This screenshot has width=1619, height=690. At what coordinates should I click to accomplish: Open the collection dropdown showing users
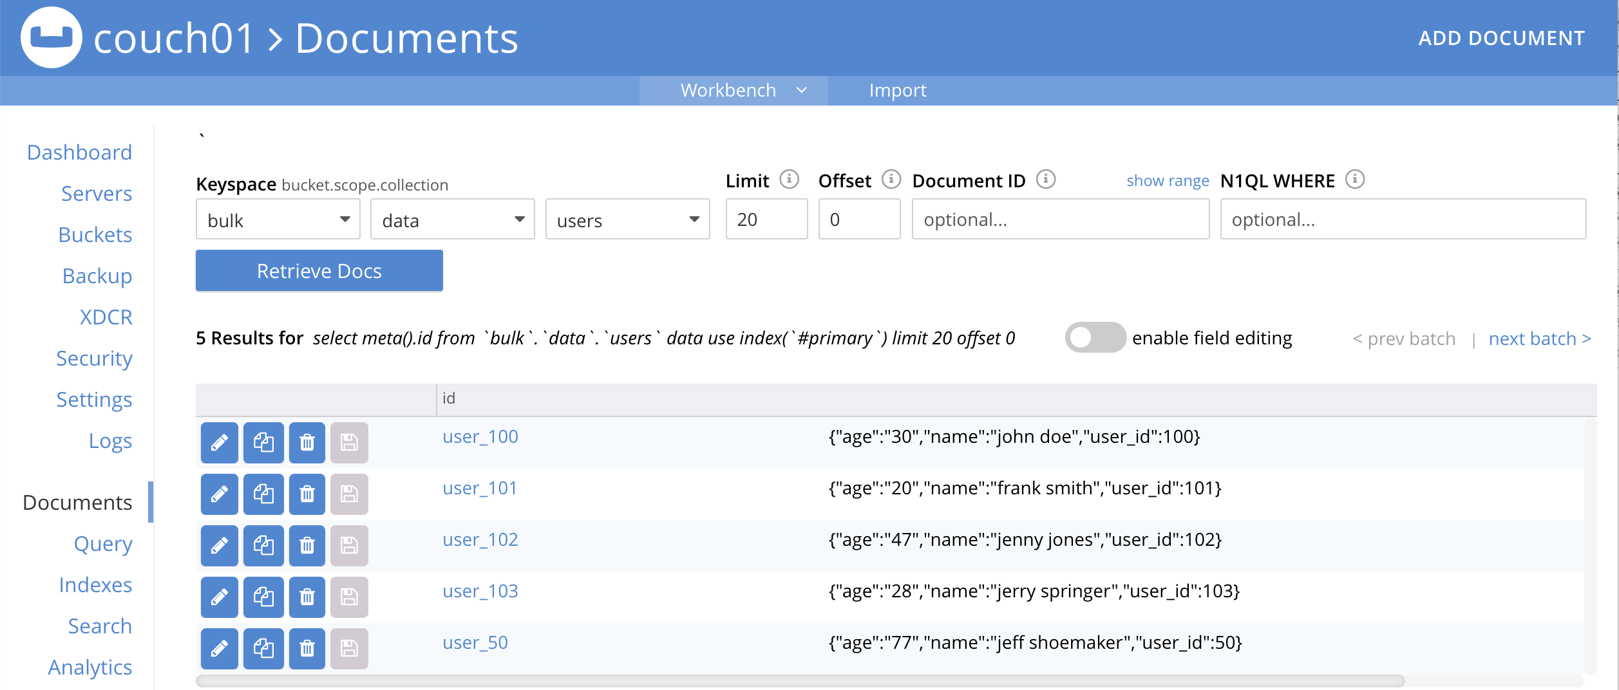point(627,219)
